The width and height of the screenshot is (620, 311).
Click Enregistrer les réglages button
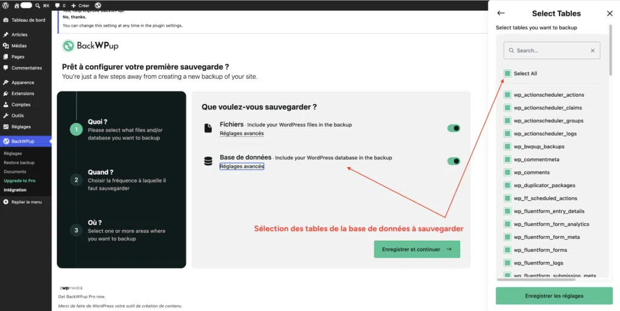(x=554, y=296)
